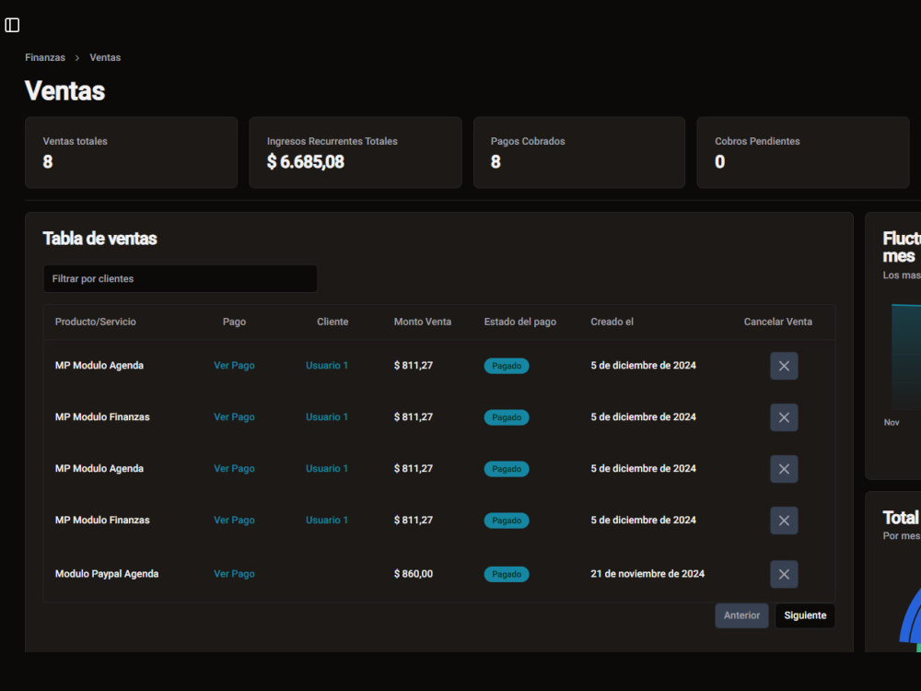Viewport: 921px width, 691px height.
Task: Click the Producto/Servicio column header
Action: tap(95, 322)
